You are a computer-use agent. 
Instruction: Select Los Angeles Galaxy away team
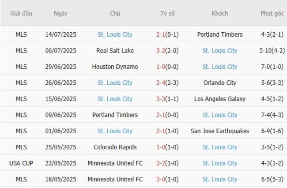219,99
